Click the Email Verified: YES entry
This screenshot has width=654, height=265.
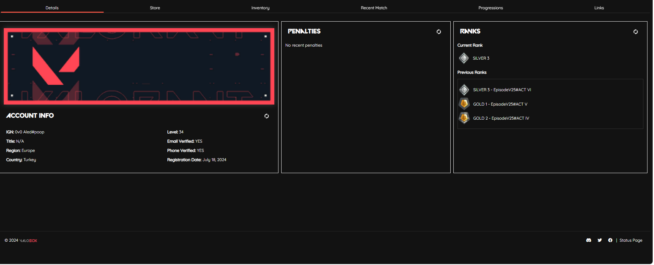point(185,141)
